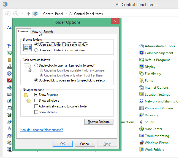
Task: Open the File History icon
Action: pos(142,74)
